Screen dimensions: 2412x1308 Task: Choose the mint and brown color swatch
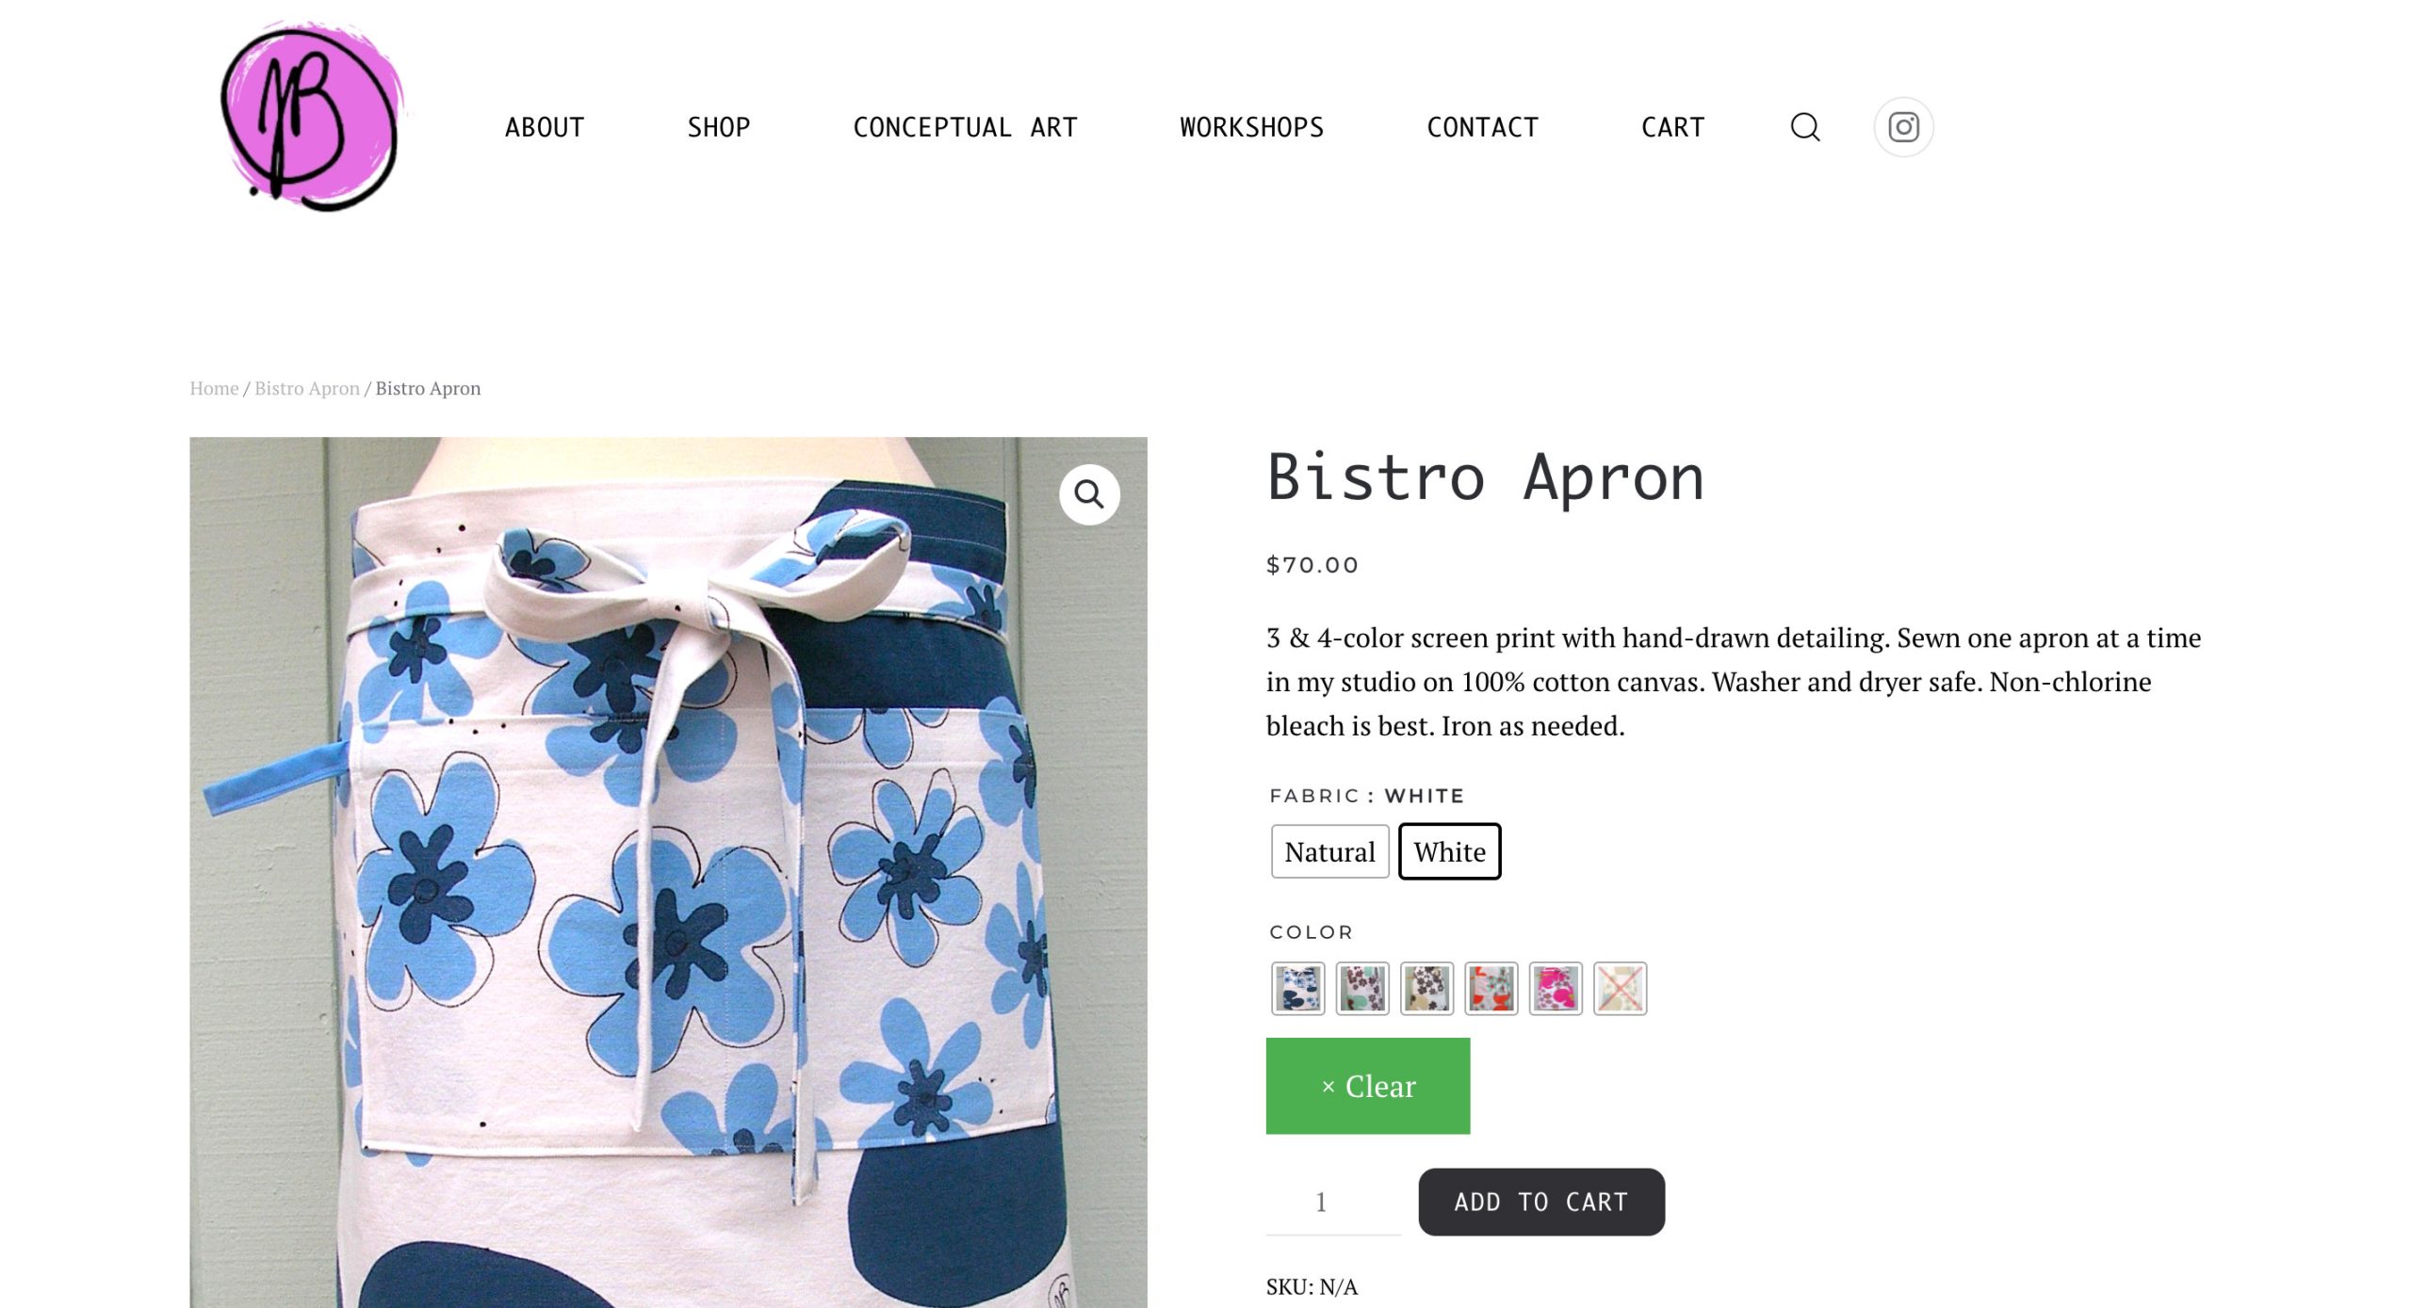(x=1362, y=989)
